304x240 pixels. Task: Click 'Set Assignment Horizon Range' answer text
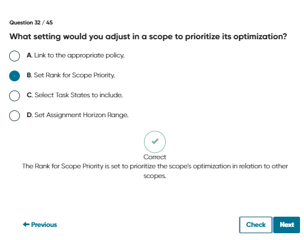pos(81,115)
